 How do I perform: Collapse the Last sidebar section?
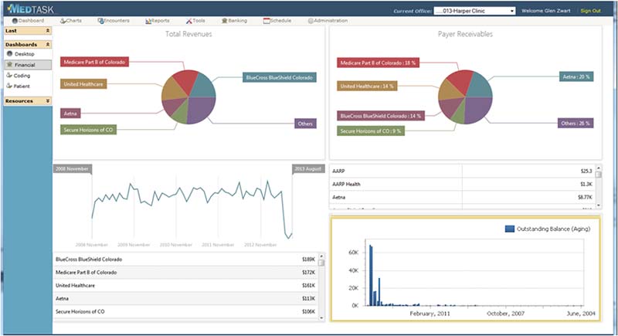[x=48, y=31]
